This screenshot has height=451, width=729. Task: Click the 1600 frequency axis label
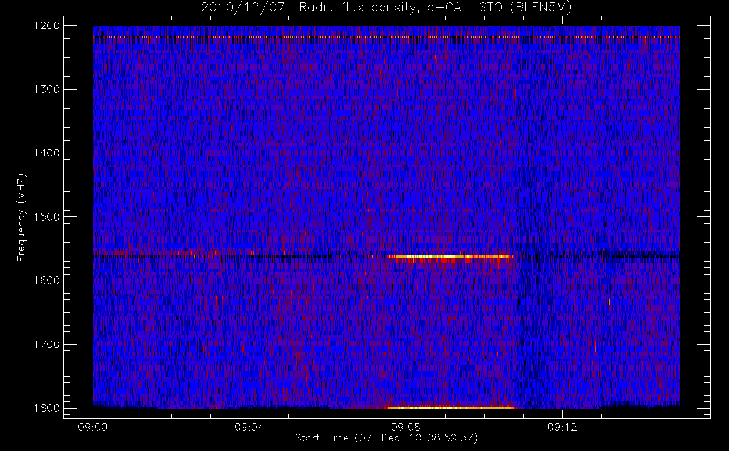click(x=47, y=281)
